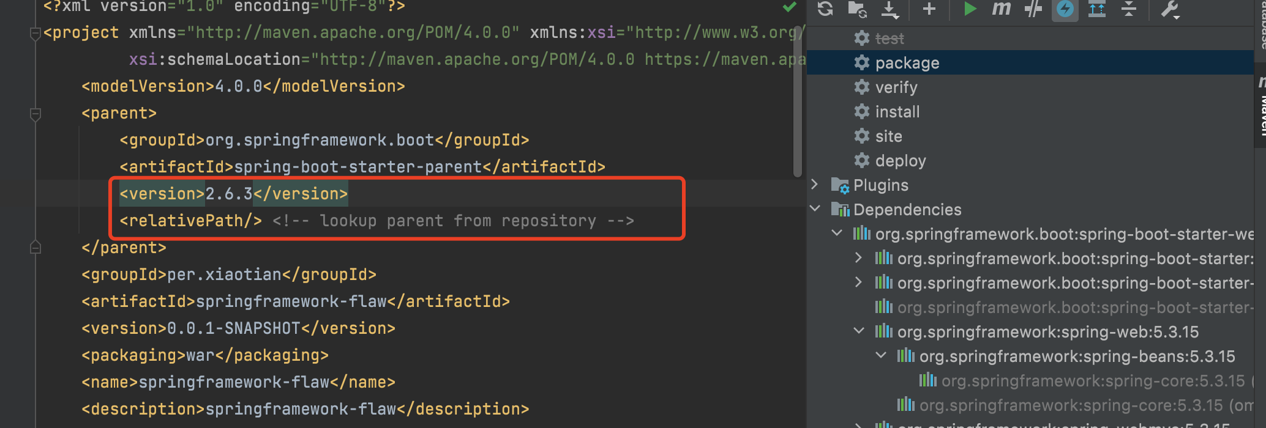Click the Reload All Maven Projects icon
This screenshot has height=428, width=1266.
[825, 9]
